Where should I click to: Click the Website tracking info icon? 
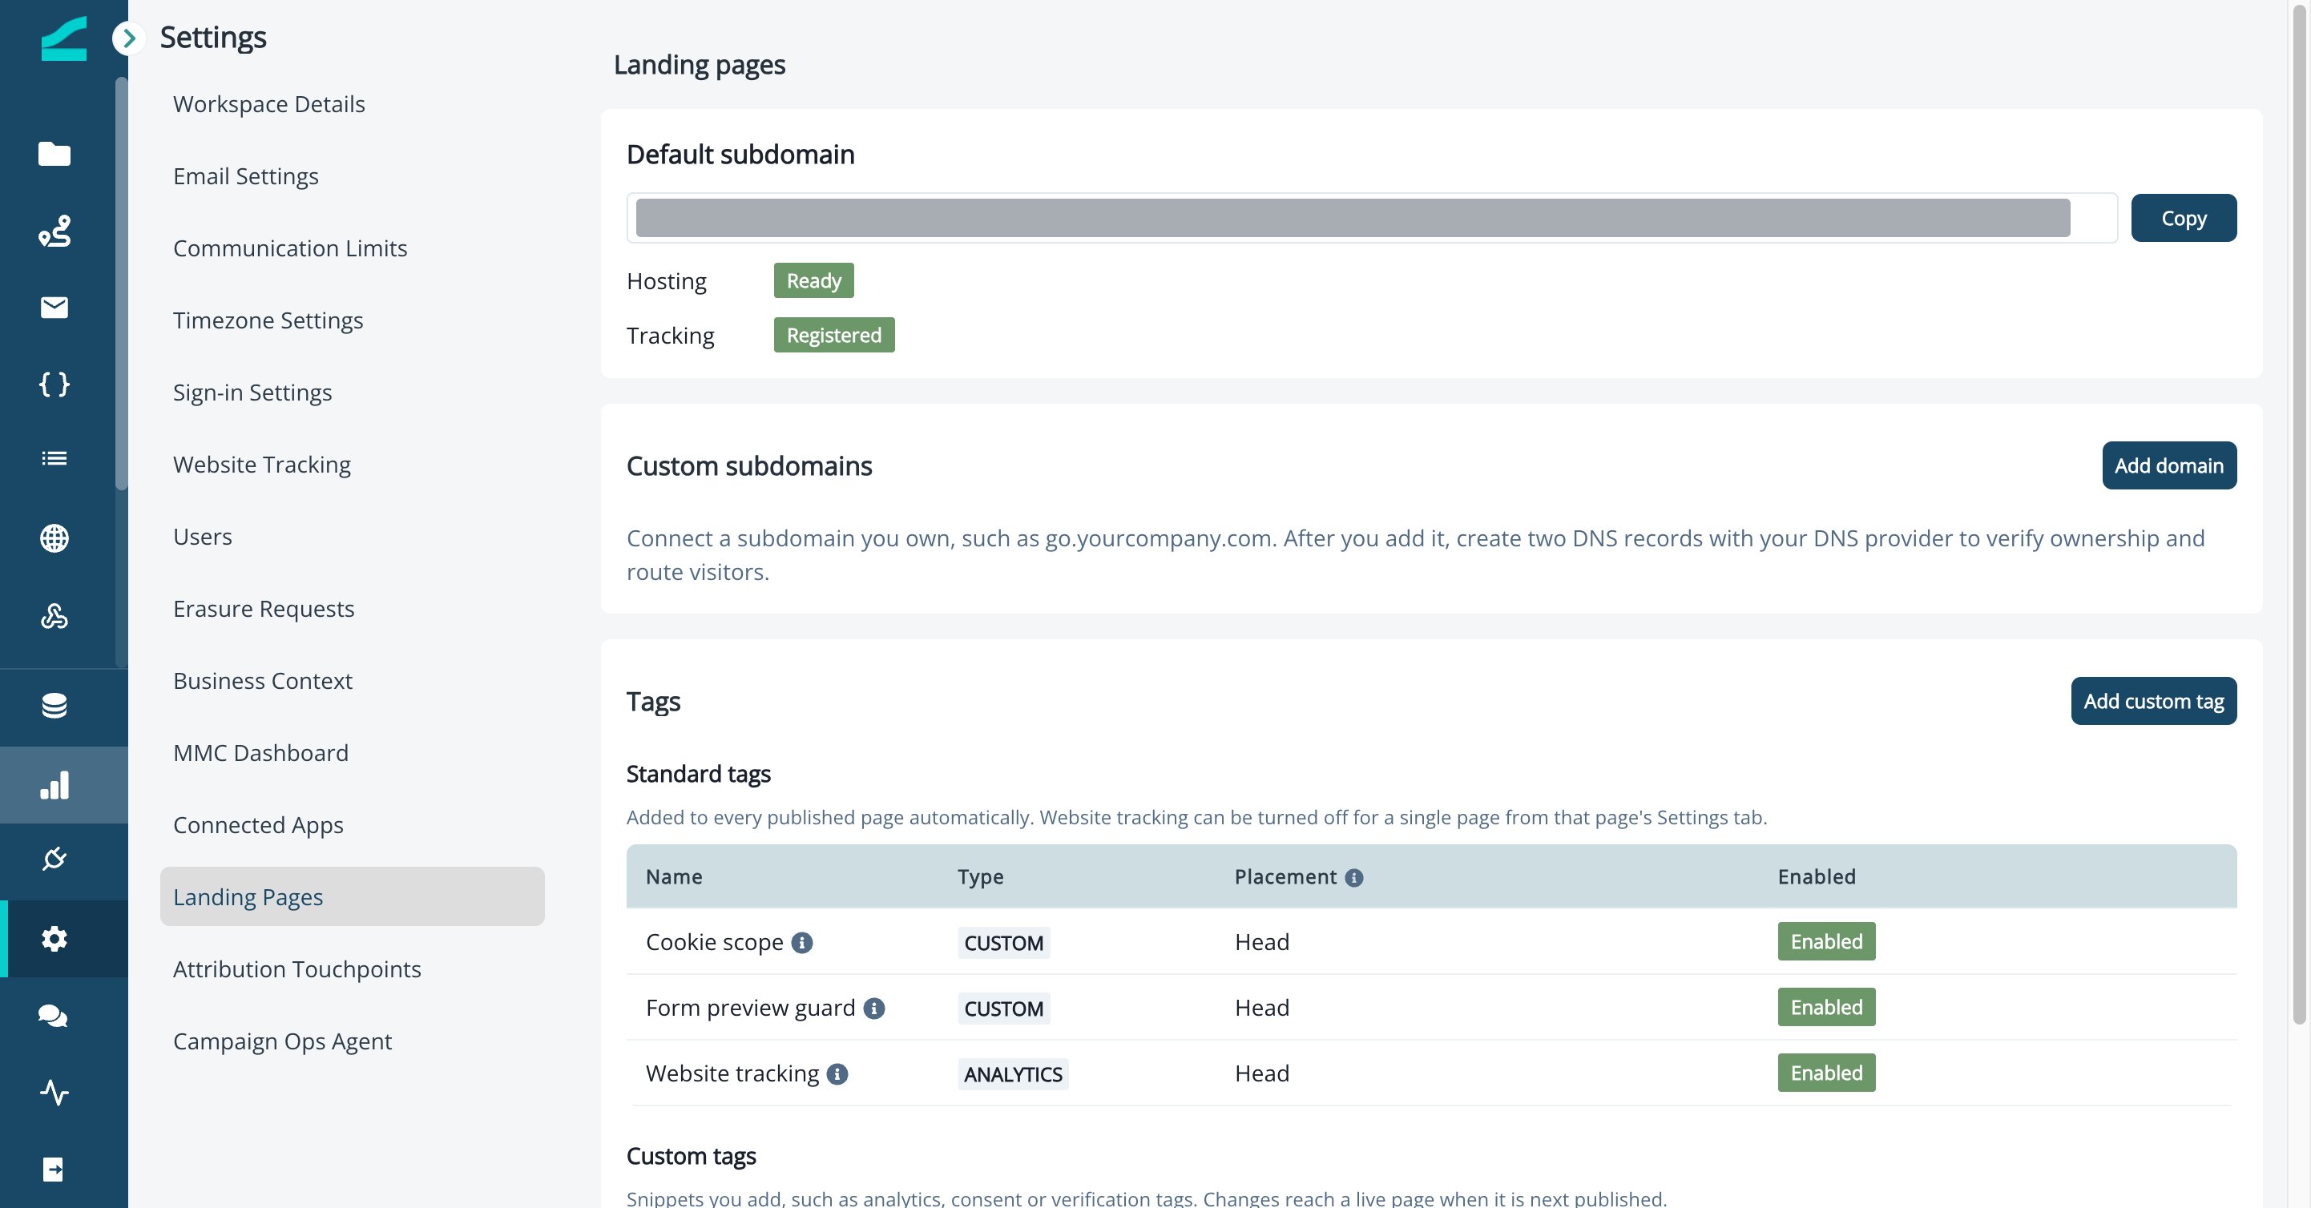[837, 1074]
